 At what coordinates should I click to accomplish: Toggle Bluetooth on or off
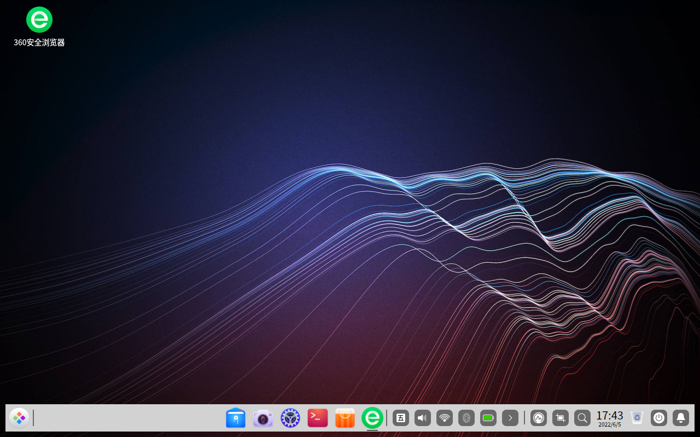pos(466,418)
